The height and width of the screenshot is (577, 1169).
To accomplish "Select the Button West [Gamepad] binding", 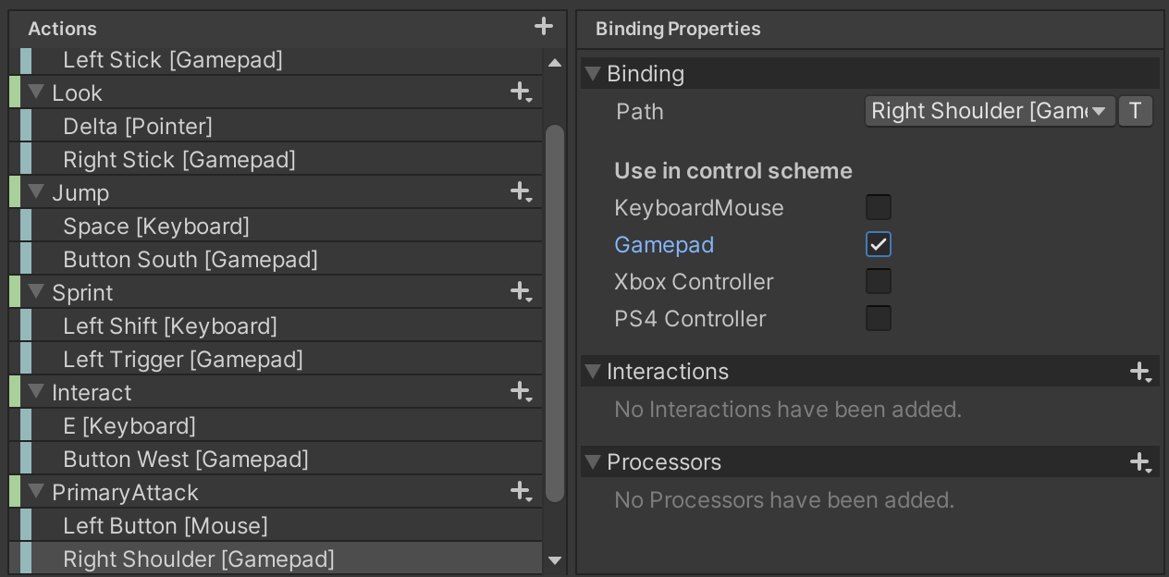I will 185,460.
